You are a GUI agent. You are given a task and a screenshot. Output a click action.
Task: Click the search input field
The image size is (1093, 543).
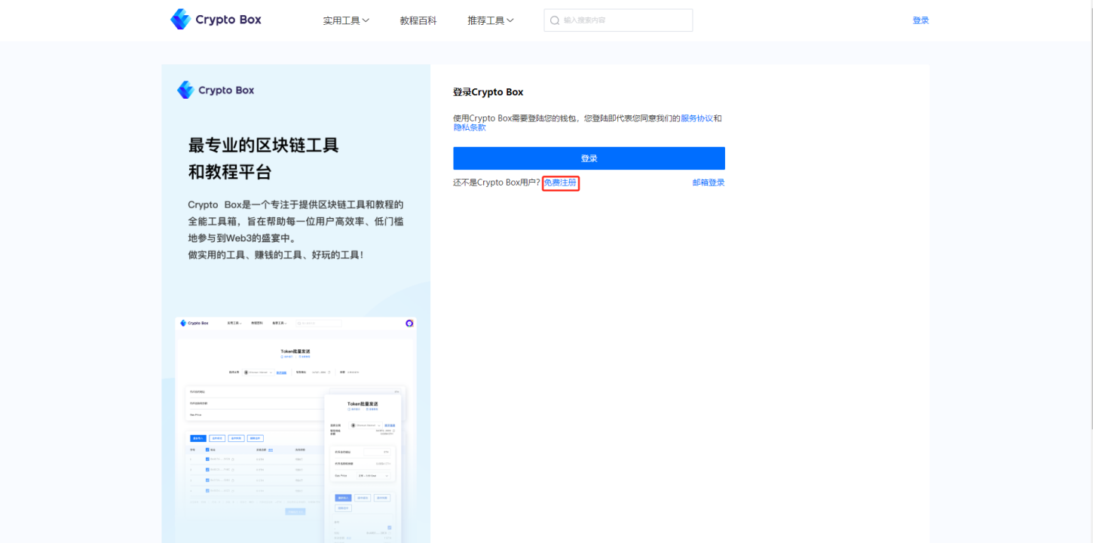coord(618,20)
